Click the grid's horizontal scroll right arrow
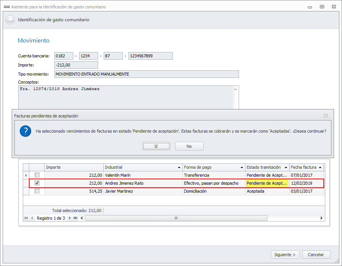The width and height of the screenshot is (342, 266). (x=321, y=218)
